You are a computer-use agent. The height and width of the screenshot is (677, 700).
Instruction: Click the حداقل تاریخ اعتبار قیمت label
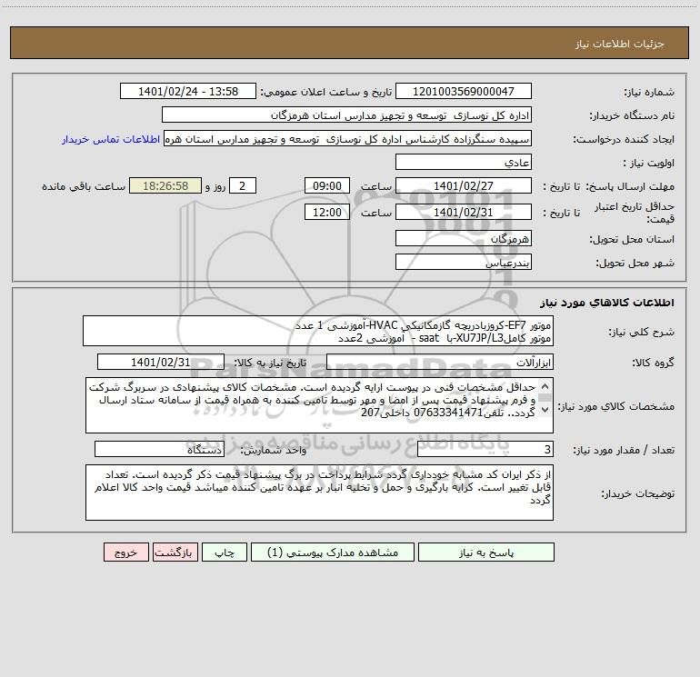pos(635,213)
